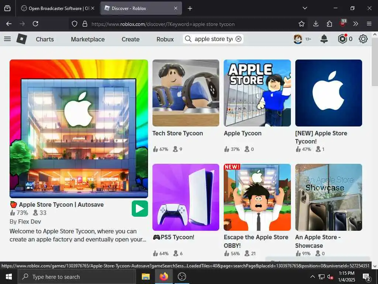Click An Apple Store - Showcase title
Screen dimensions: 378x284
318,241
